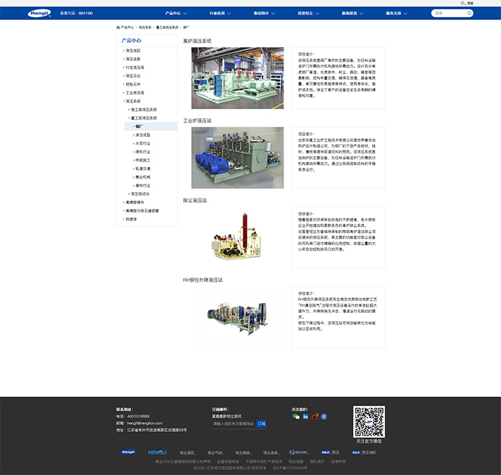The height and width of the screenshot is (475, 501).
Task: Click the 网站地图 footer link
Action: click(296, 461)
